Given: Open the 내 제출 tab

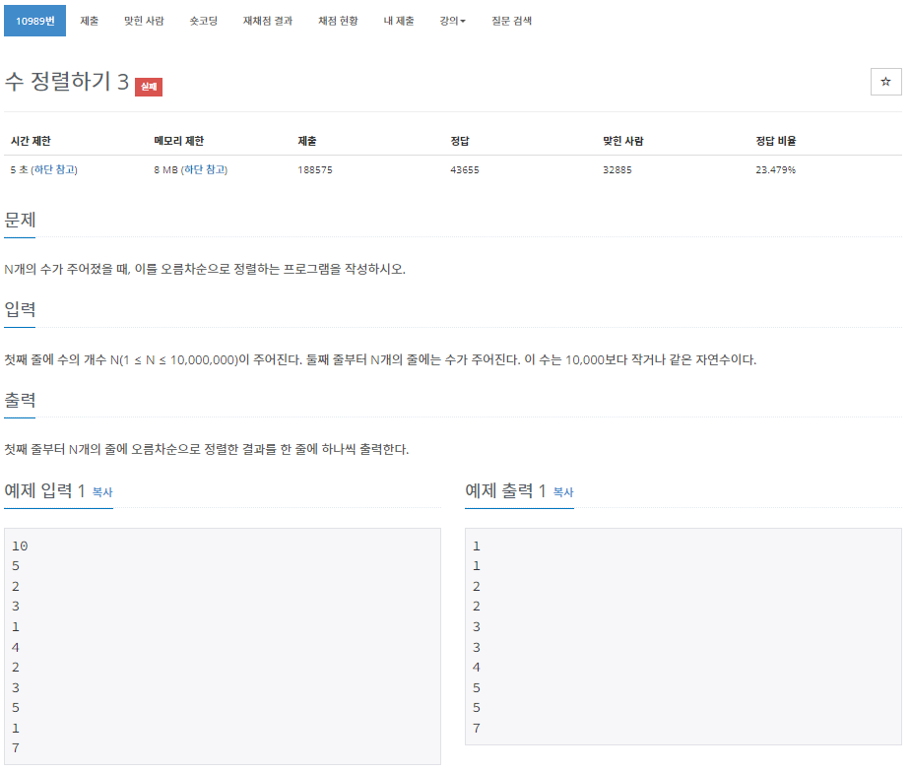Looking at the screenshot, I should coord(399,21).
